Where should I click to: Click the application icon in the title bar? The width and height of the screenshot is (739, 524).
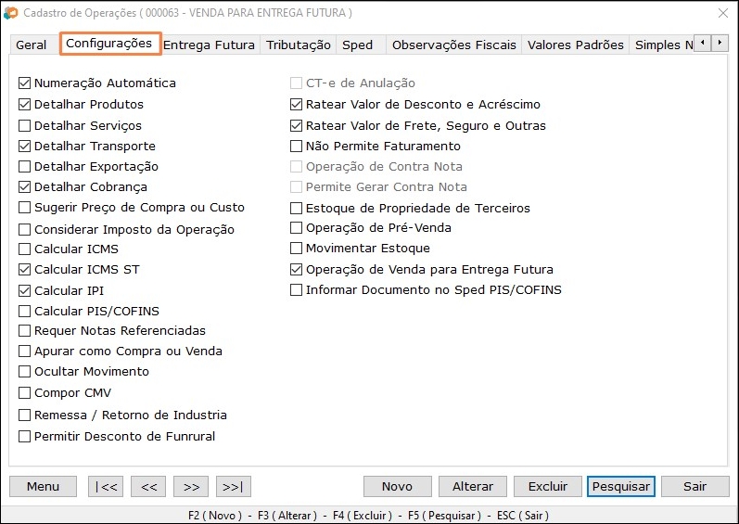point(11,13)
